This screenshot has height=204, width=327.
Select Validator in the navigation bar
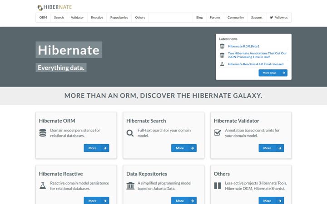[x=77, y=18]
